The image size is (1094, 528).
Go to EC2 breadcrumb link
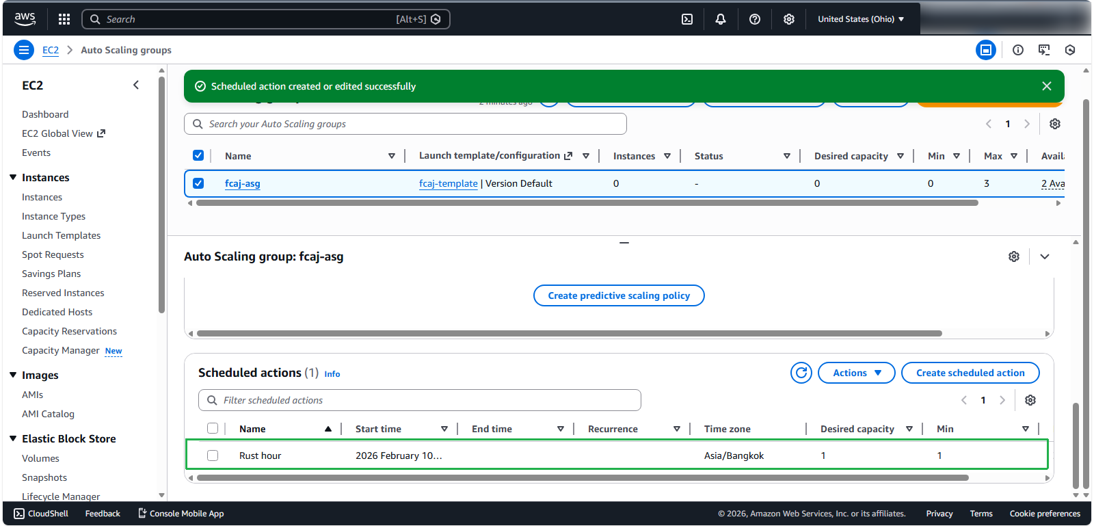click(51, 50)
